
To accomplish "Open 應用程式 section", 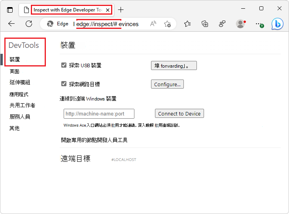I will pyautogui.click(x=19, y=94).
